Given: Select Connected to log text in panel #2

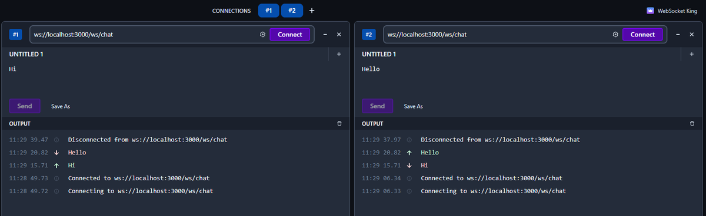Looking at the screenshot, I should (491, 178).
